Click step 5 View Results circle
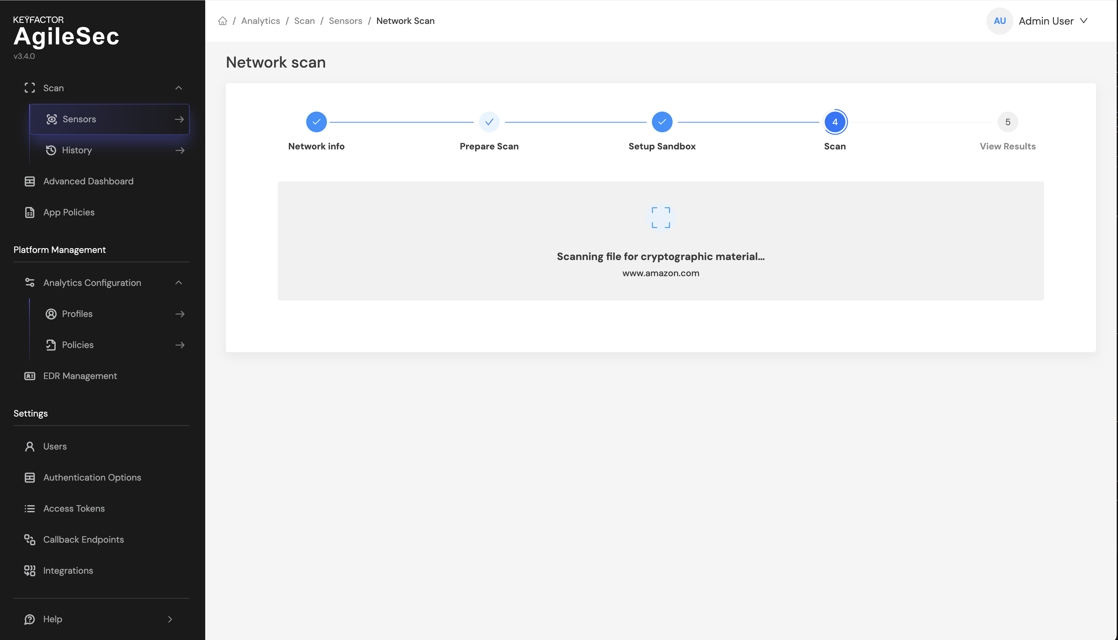Viewport: 1118px width, 640px height. (1007, 122)
